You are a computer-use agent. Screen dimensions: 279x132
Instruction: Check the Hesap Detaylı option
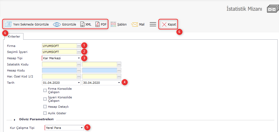coord(45,107)
